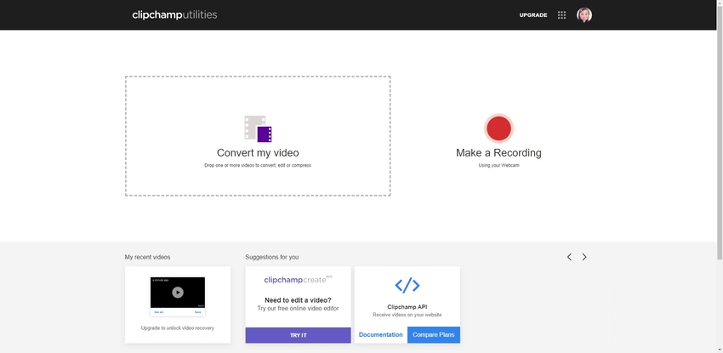Open the user profile avatar menu
Viewport: 723px width, 353px height.
click(584, 14)
